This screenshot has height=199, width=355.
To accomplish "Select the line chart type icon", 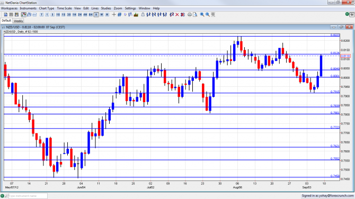I will tap(34, 14).
